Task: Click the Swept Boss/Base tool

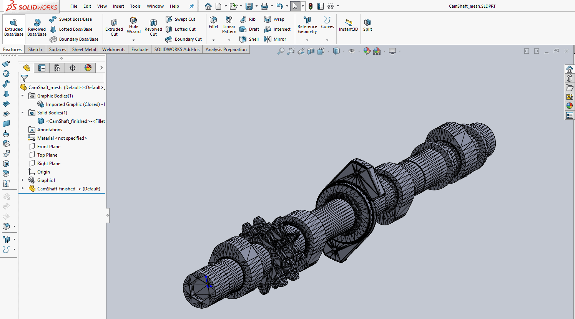Action: (x=71, y=19)
